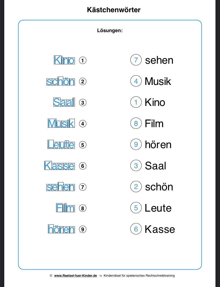
Task: Click the boxed word schön
Action: [x=61, y=82]
